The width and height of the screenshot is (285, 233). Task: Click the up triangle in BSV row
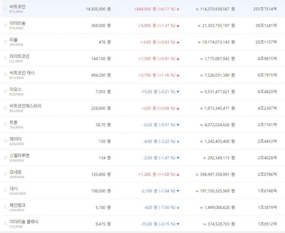[178, 108]
